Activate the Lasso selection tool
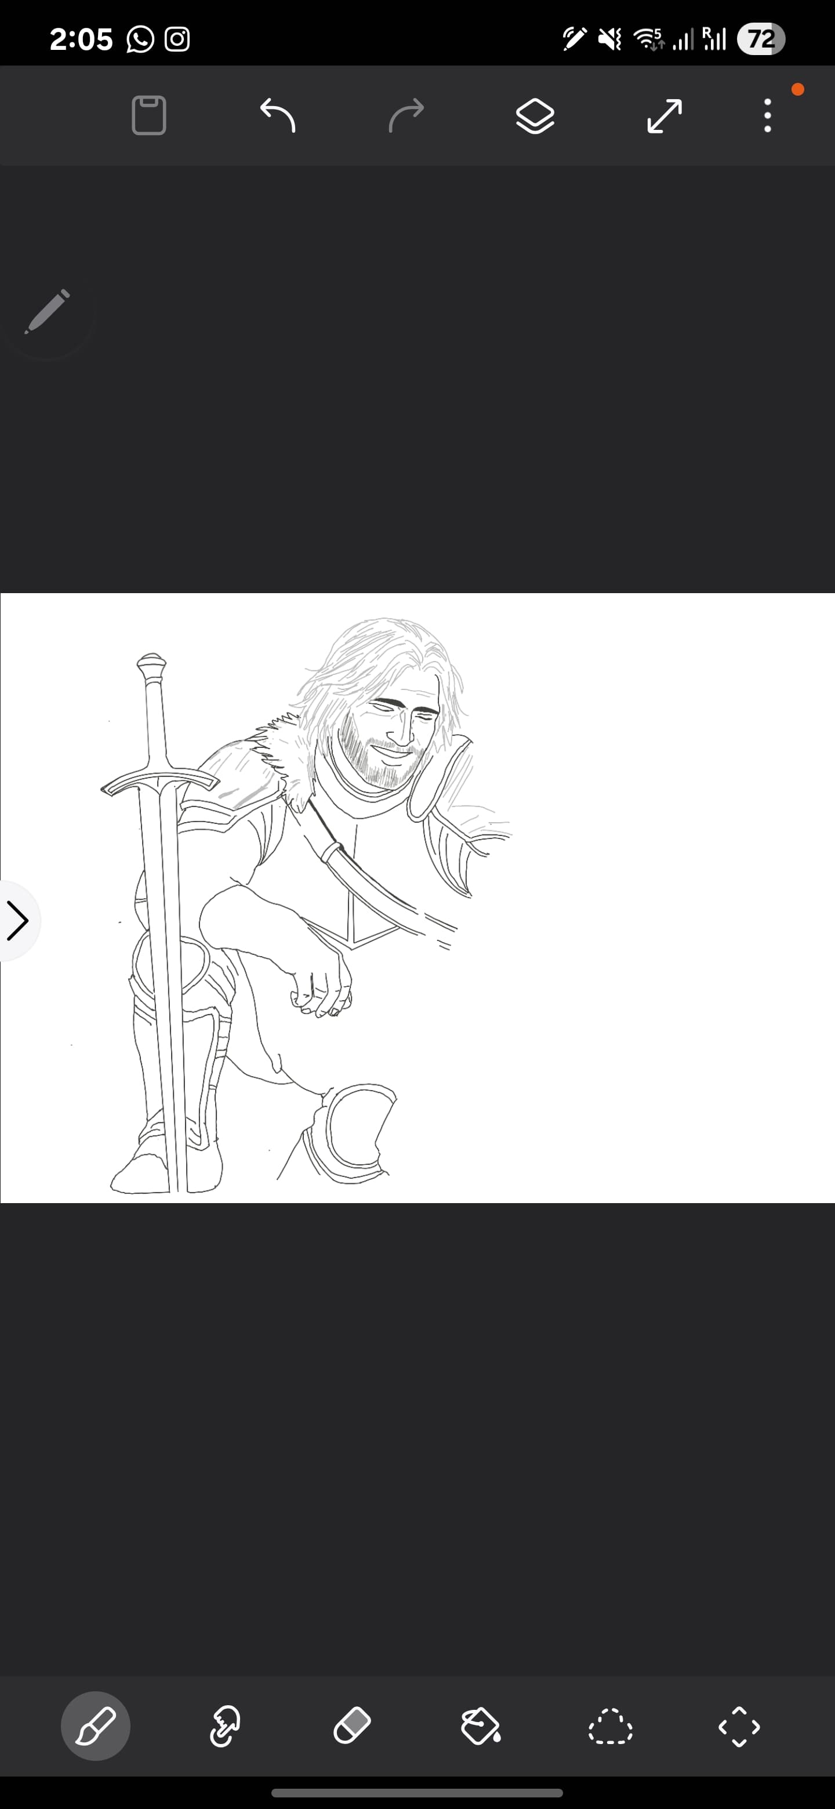 point(609,1726)
